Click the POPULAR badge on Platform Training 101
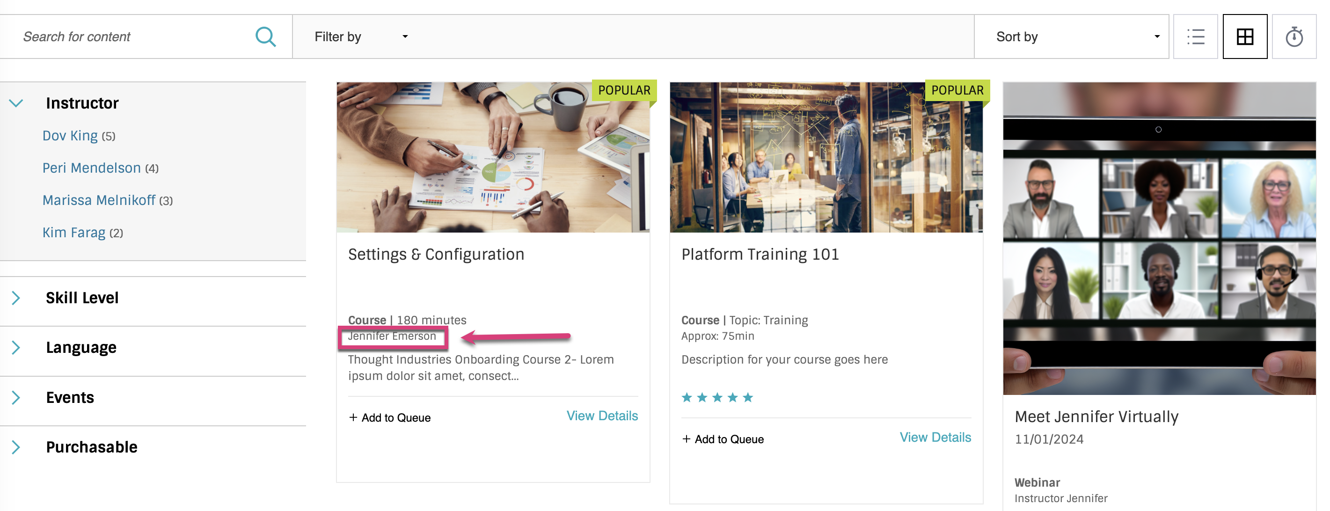 (x=957, y=90)
